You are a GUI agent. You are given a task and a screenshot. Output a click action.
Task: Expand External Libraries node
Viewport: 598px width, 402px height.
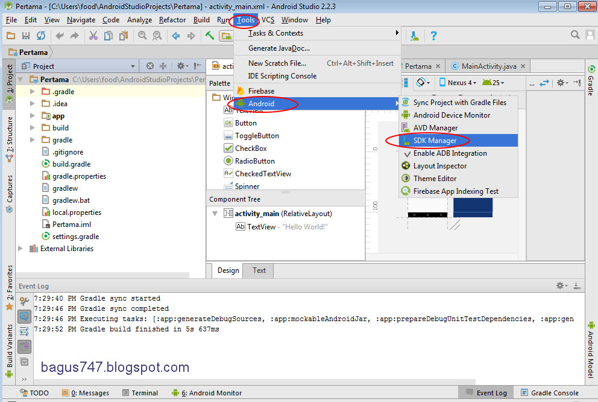pyautogui.click(x=20, y=249)
